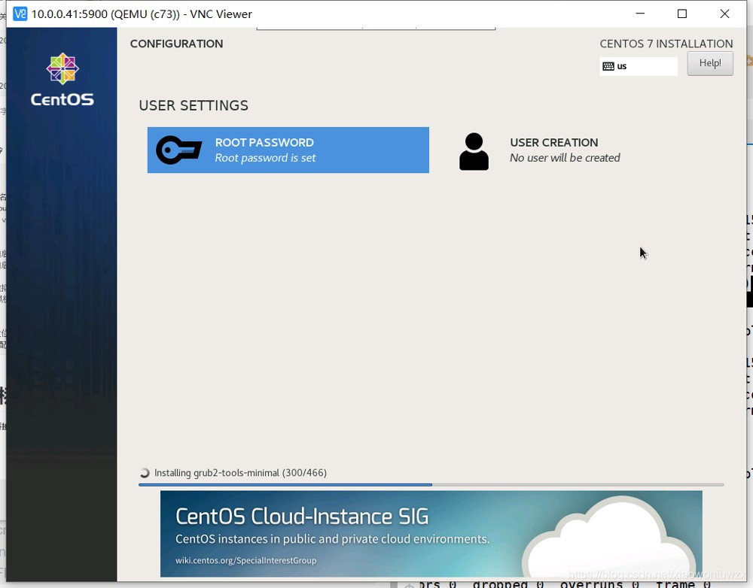Click the spinning progress indicator icon
The width and height of the screenshot is (753, 588).
click(145, 473)
